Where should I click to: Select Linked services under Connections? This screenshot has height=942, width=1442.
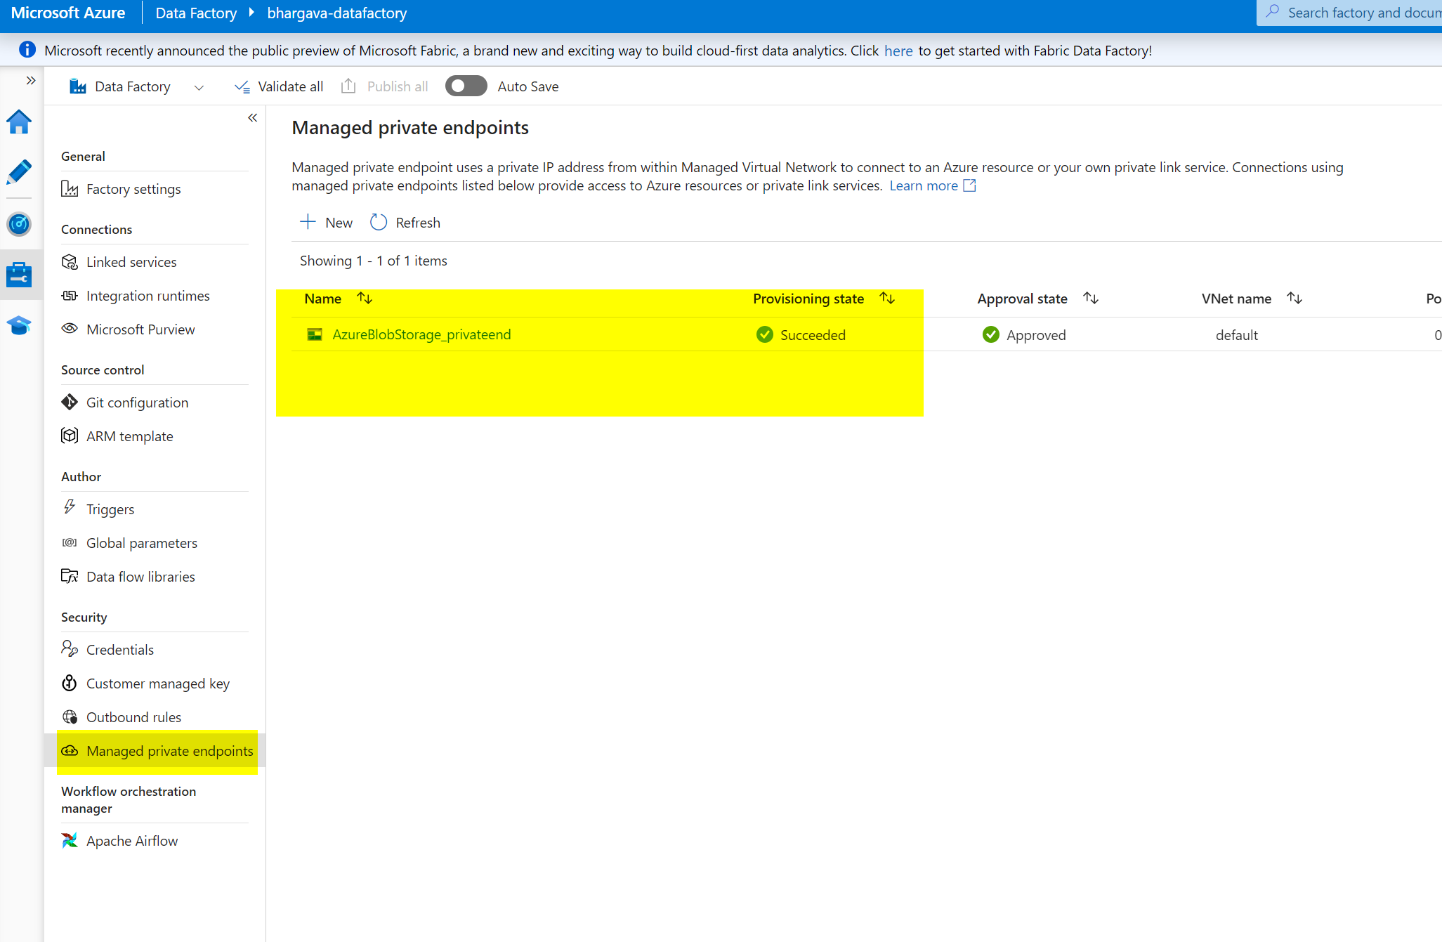point(131,261)
